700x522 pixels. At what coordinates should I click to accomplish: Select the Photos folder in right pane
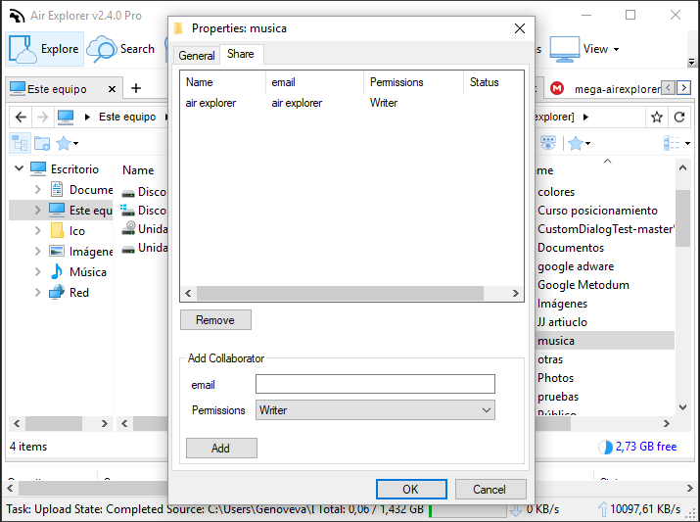pos(556,378)
